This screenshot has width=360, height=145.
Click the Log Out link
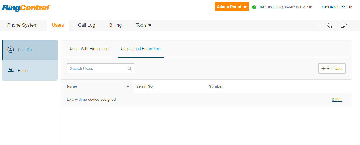[346, 7]
